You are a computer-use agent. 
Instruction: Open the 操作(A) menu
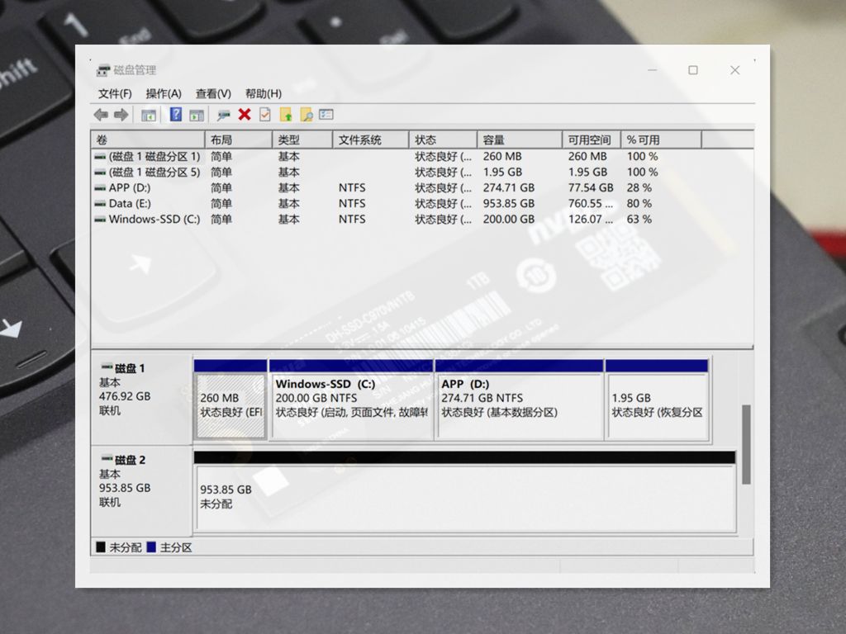tap(164, 93)
